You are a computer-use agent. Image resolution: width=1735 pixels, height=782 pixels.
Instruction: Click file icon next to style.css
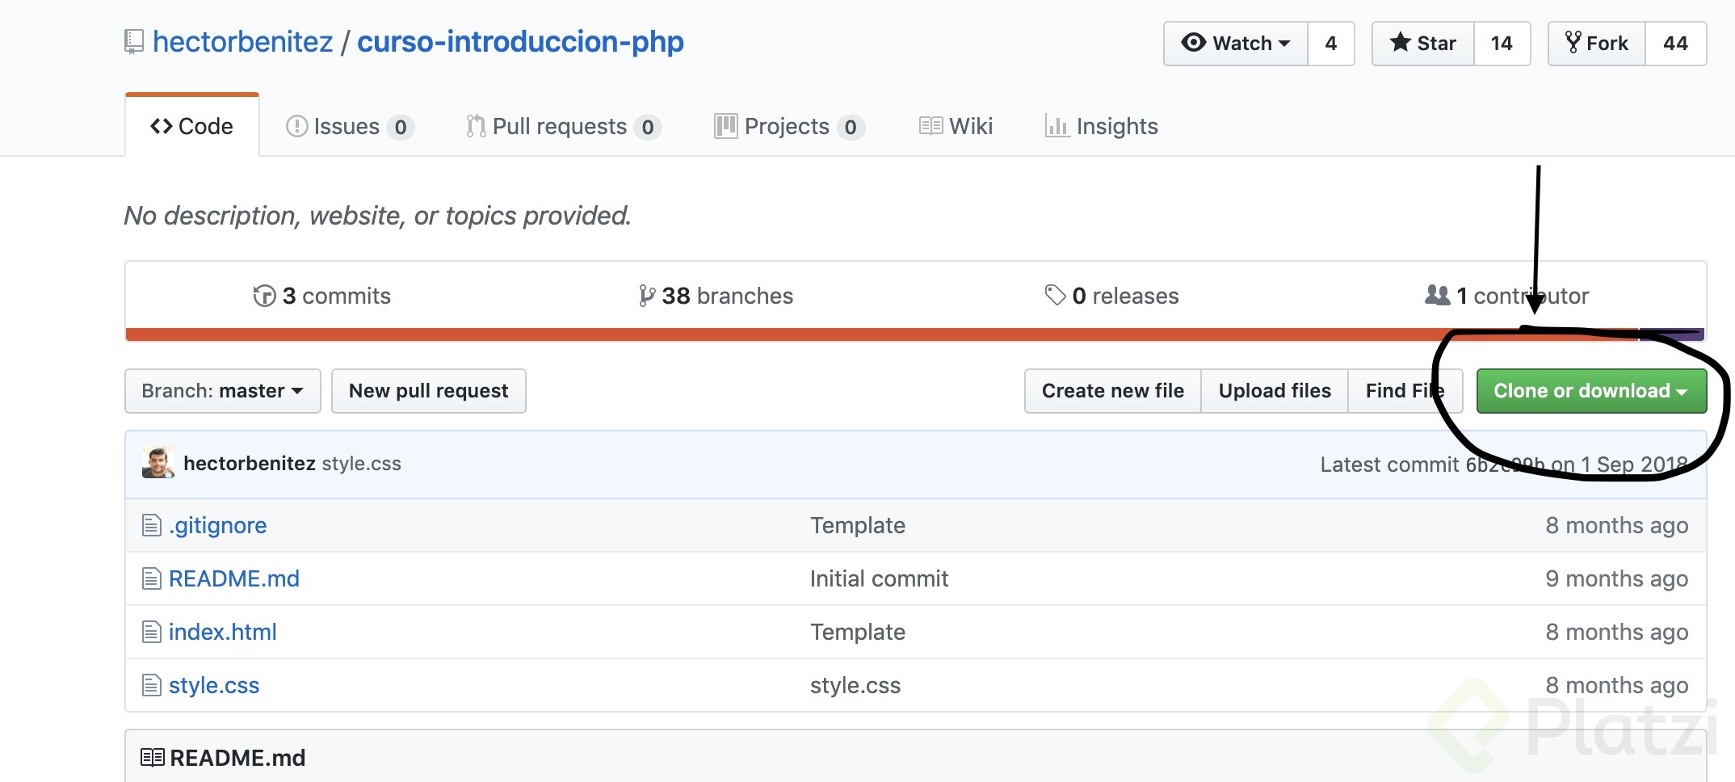tap(152, 685)
